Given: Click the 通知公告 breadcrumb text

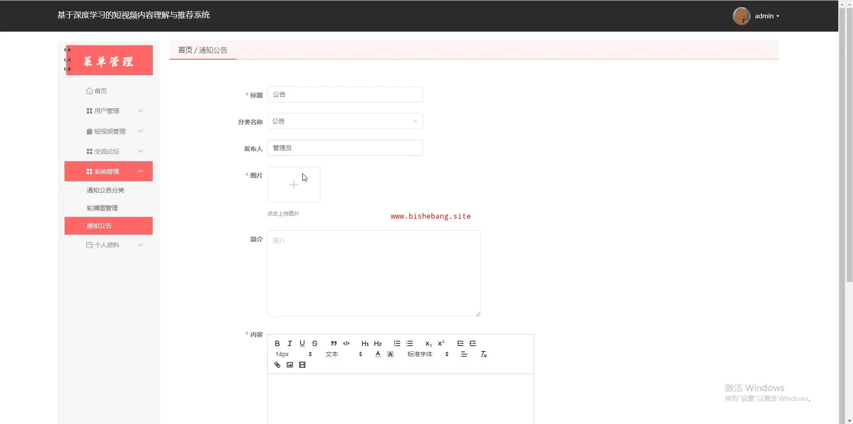Looking at the screenshot, I should [213, 50].
